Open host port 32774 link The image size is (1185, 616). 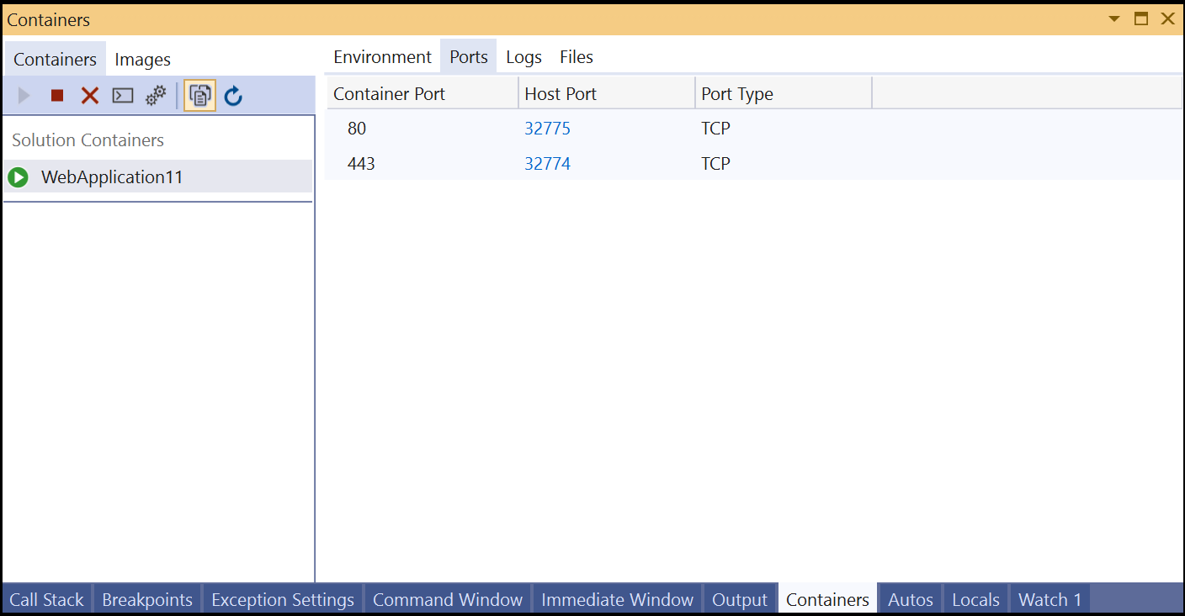[x=547, y=163]
